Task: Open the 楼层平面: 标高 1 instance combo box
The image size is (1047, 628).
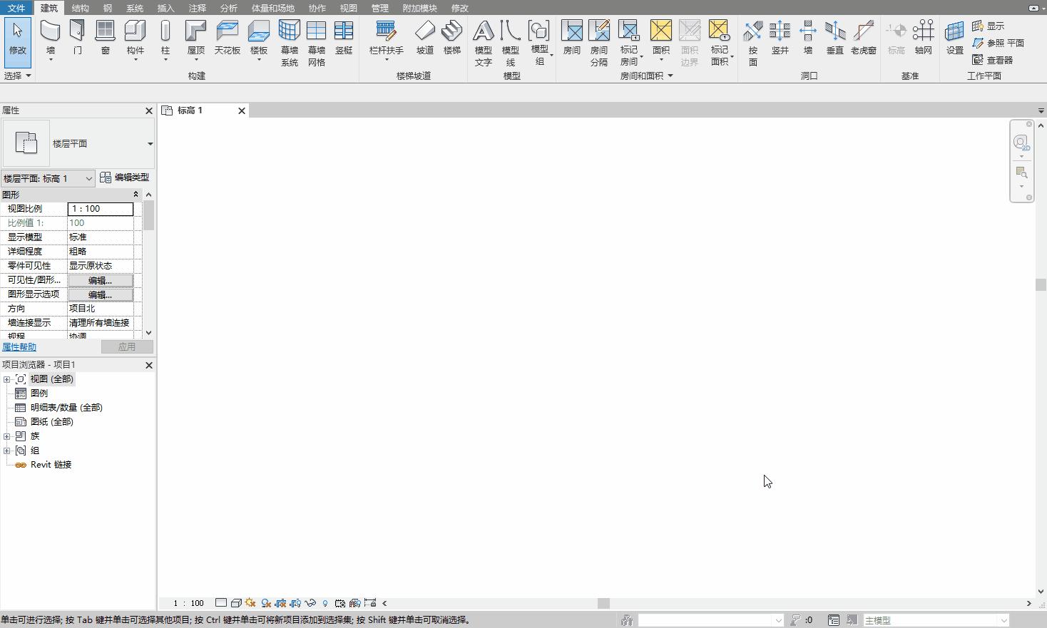Action: [48, 178]
